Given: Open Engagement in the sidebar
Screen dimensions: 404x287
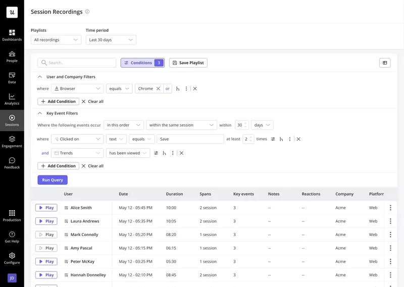Looking at the screenshot, I should coord(12,141).
